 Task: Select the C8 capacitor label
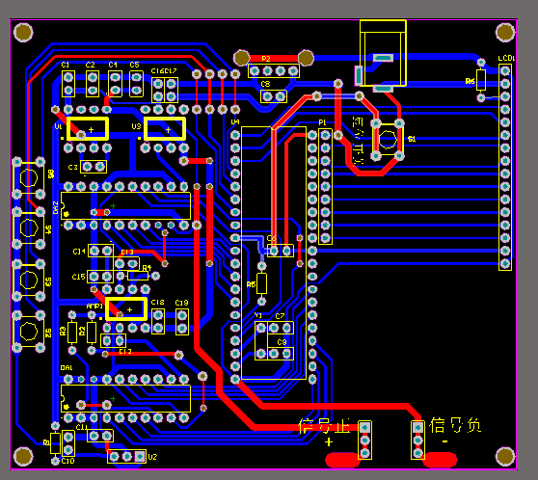265,84
